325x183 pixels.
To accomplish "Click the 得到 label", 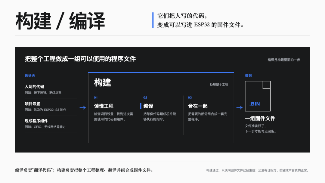I will click(248, 76).
